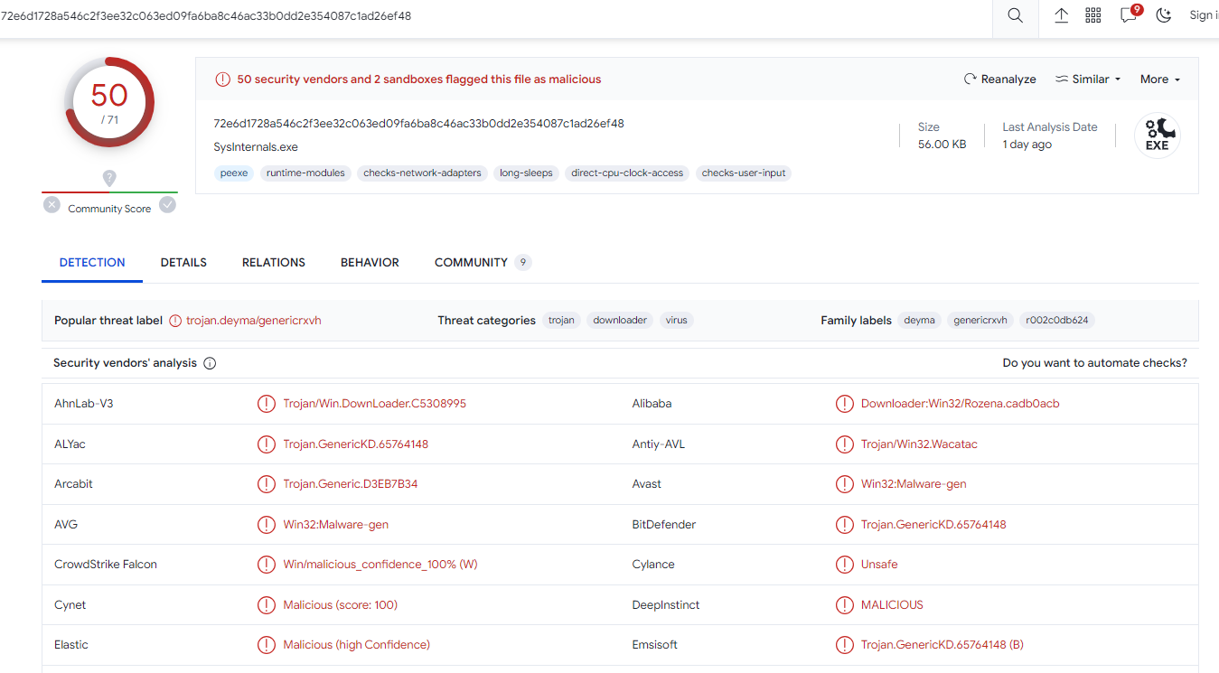Click the EXE file type icon
1219x673 pixels.
(1157, 136)
